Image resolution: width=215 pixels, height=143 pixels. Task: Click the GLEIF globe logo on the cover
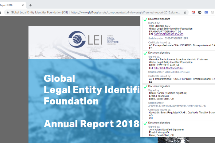(x=77, y=40)
